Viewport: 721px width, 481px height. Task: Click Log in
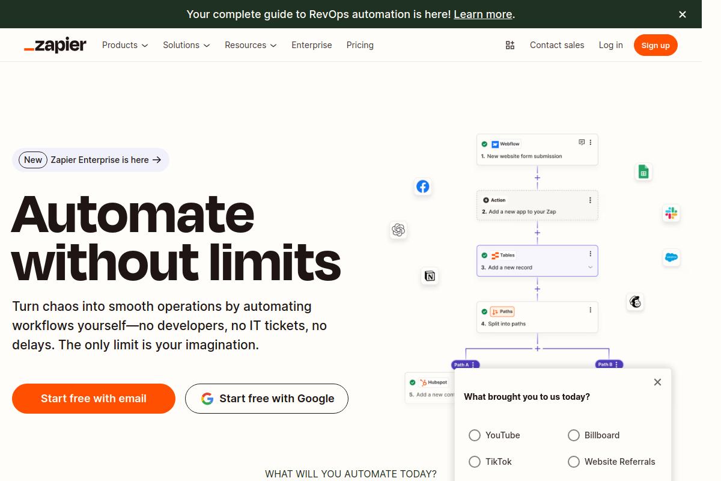coord(610,45)
